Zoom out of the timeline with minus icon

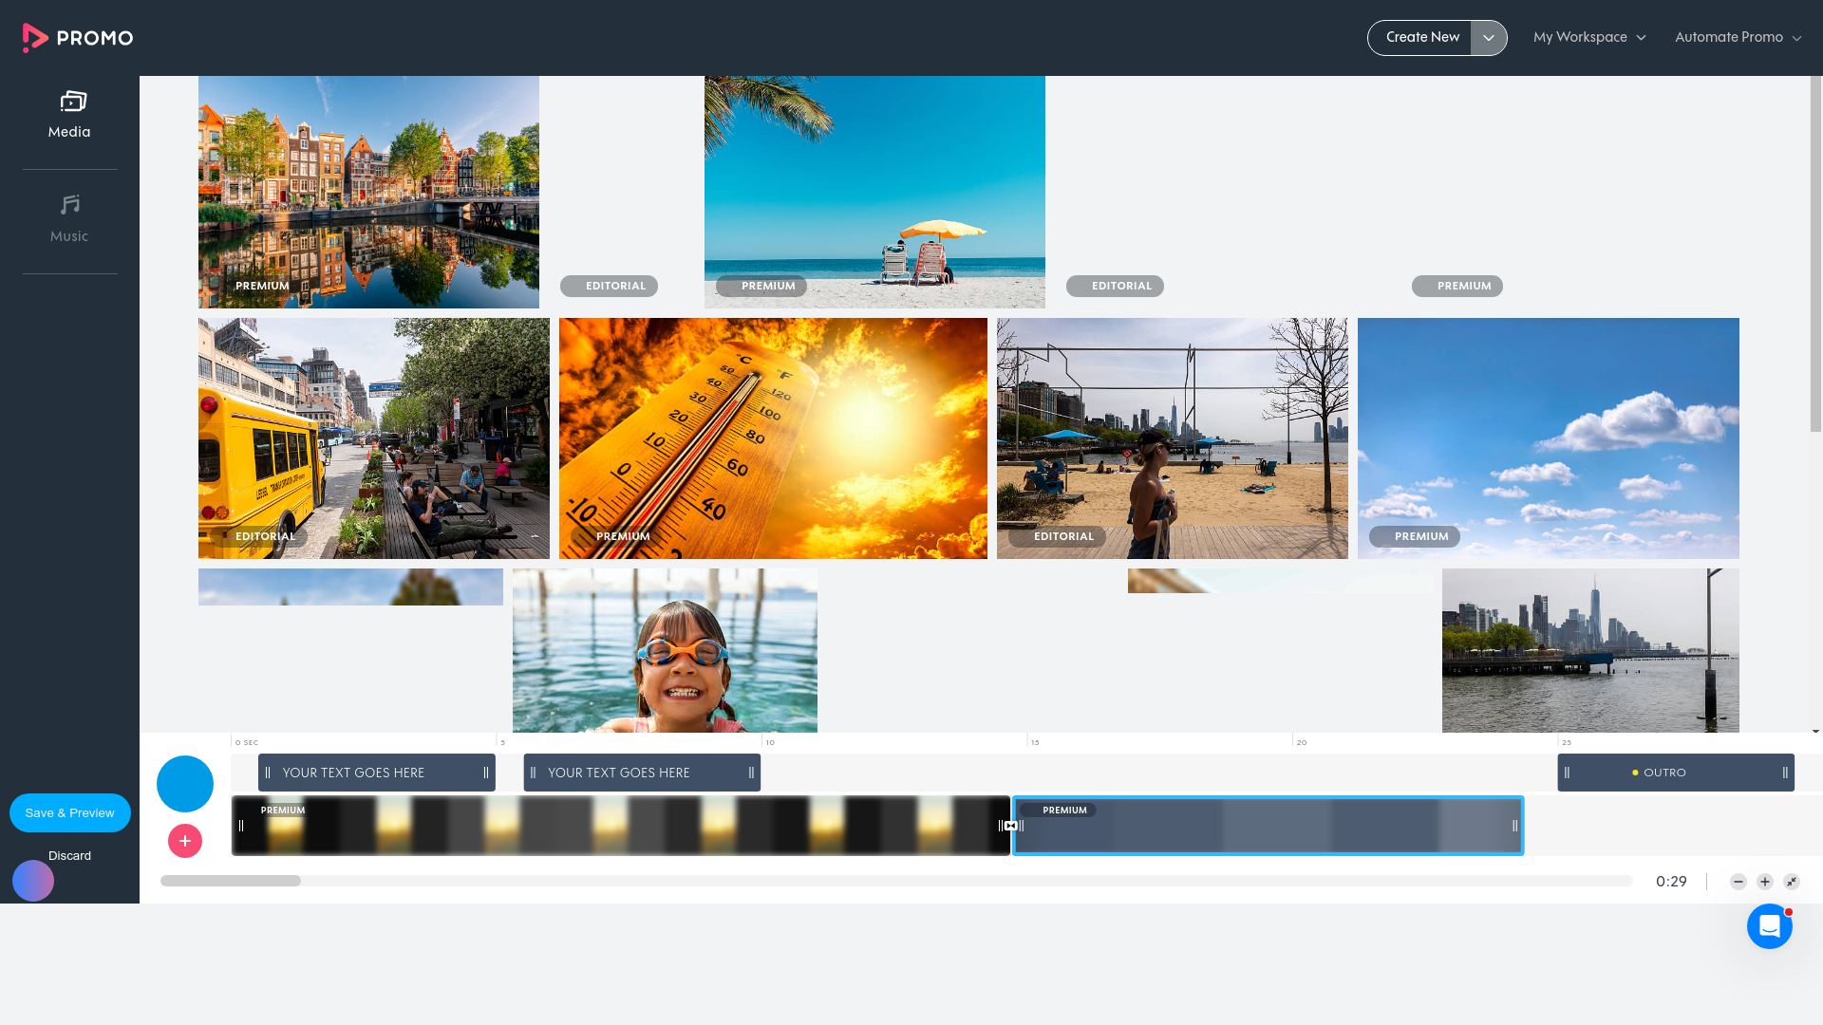tap(1738, 881)
